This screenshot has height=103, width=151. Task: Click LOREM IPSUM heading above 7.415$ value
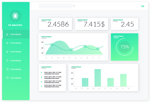[82, 20]
